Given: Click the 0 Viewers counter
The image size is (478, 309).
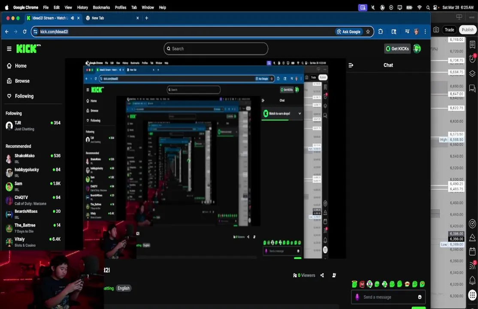Looking at the screenshot, I should click(x=304, y=276).
